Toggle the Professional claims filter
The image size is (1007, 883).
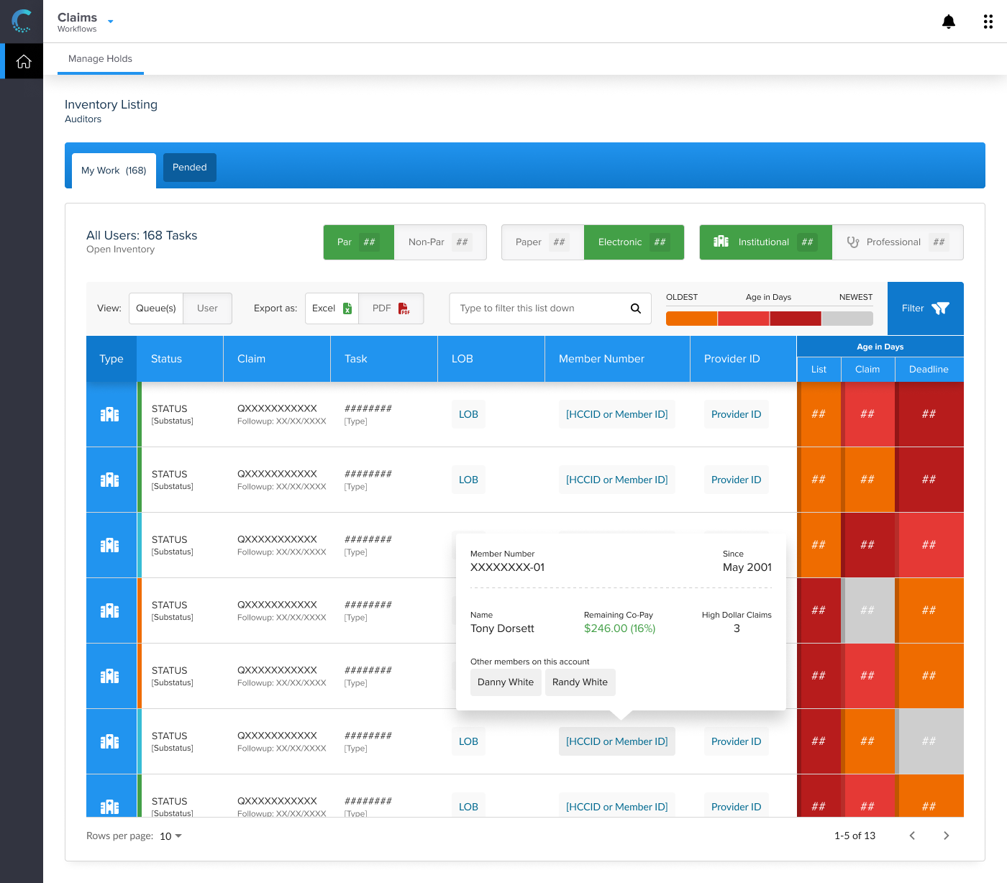pos(897,242)
